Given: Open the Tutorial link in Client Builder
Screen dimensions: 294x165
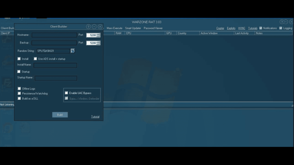Looking at the screenshot, I should pos(95,117).
